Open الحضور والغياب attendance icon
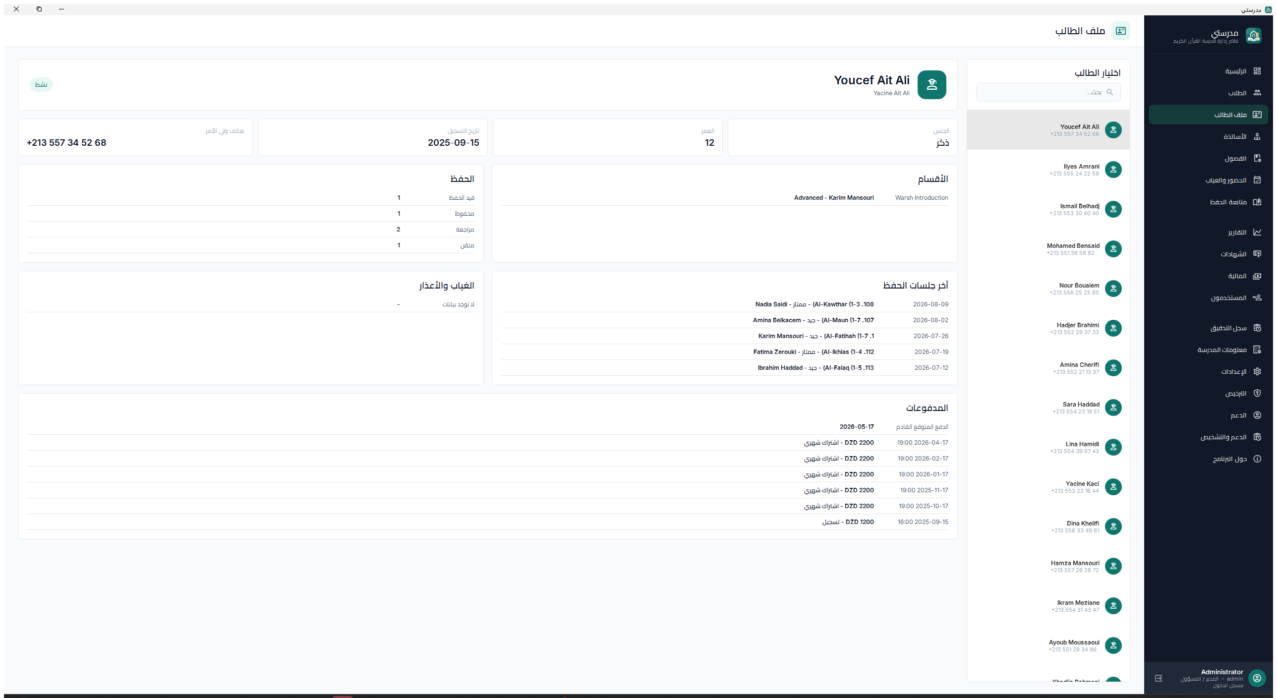 1257,180
